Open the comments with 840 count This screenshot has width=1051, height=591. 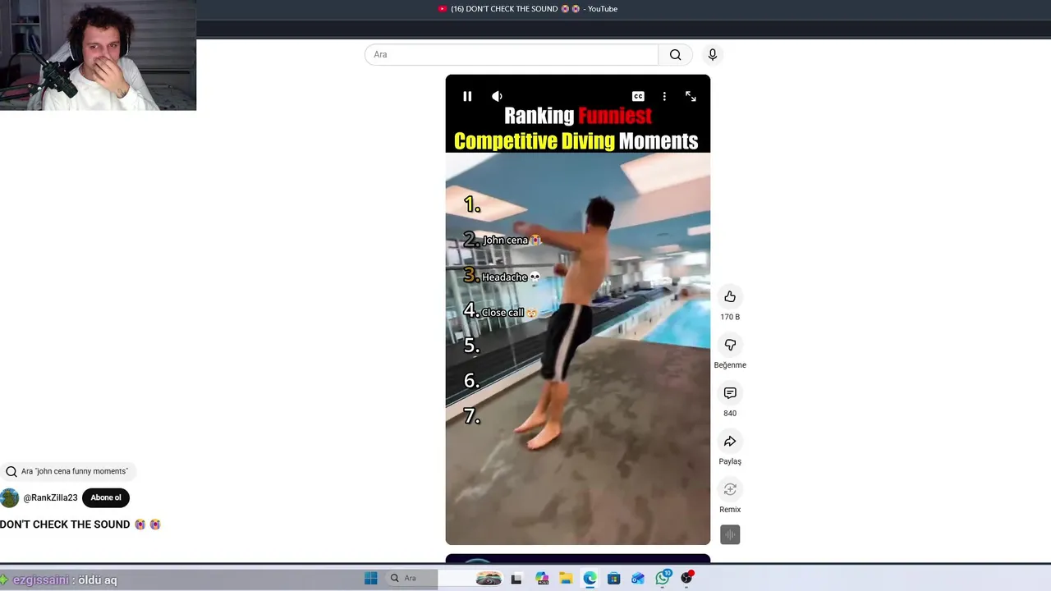pos(730,393)
